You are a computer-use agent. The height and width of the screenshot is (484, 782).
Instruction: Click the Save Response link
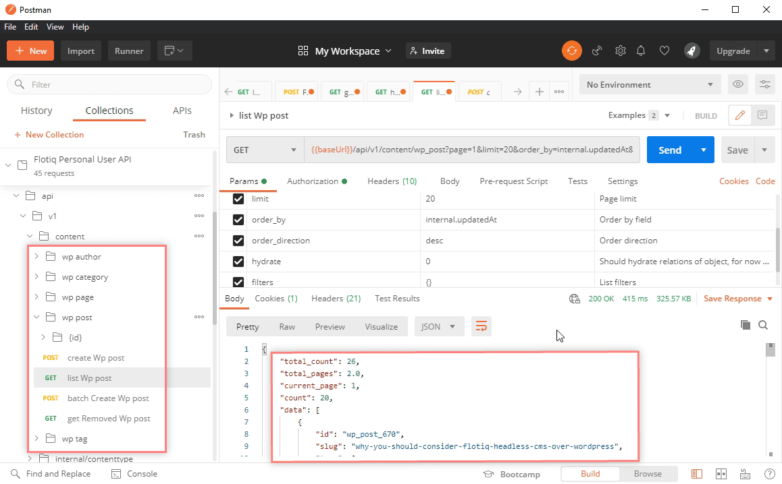click(733, 298)
